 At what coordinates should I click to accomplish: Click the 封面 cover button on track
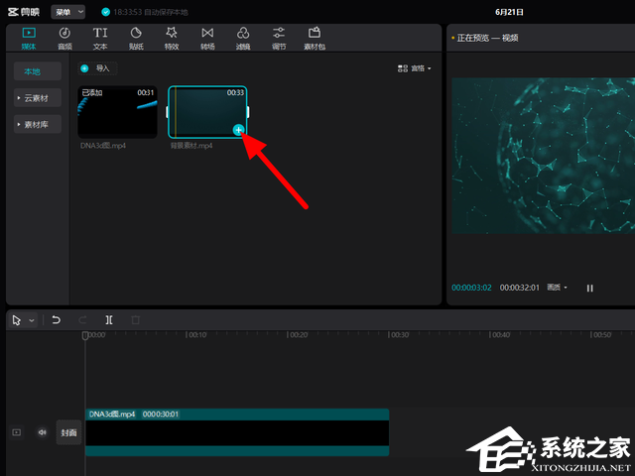68,432
